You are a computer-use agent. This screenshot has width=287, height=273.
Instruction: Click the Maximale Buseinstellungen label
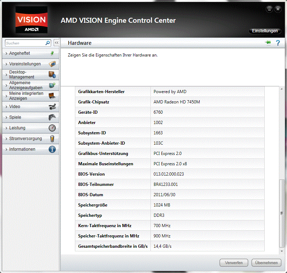pos(105,164)
